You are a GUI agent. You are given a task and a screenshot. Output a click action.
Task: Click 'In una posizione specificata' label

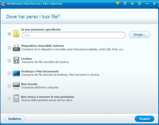(x=41, y=29)
